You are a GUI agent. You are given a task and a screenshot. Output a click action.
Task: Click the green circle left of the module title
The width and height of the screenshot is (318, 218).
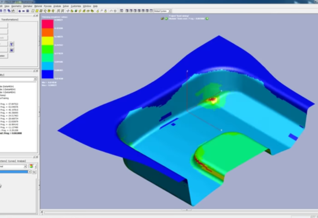166,18
